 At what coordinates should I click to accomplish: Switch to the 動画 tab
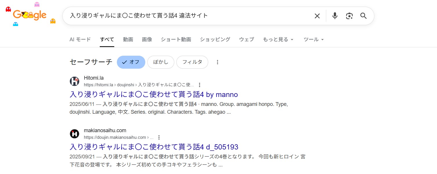128,40
